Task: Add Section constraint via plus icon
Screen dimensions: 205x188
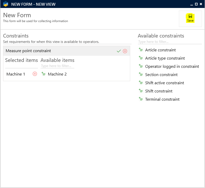Action: (141, 74)
